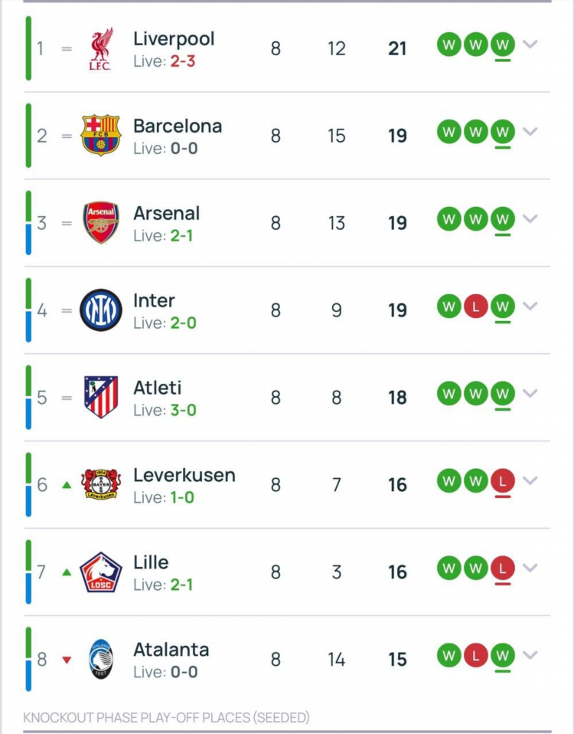574x734 pixels.
Task: Click the Lille LOSC crest
Action: click(x=101, y=572)
